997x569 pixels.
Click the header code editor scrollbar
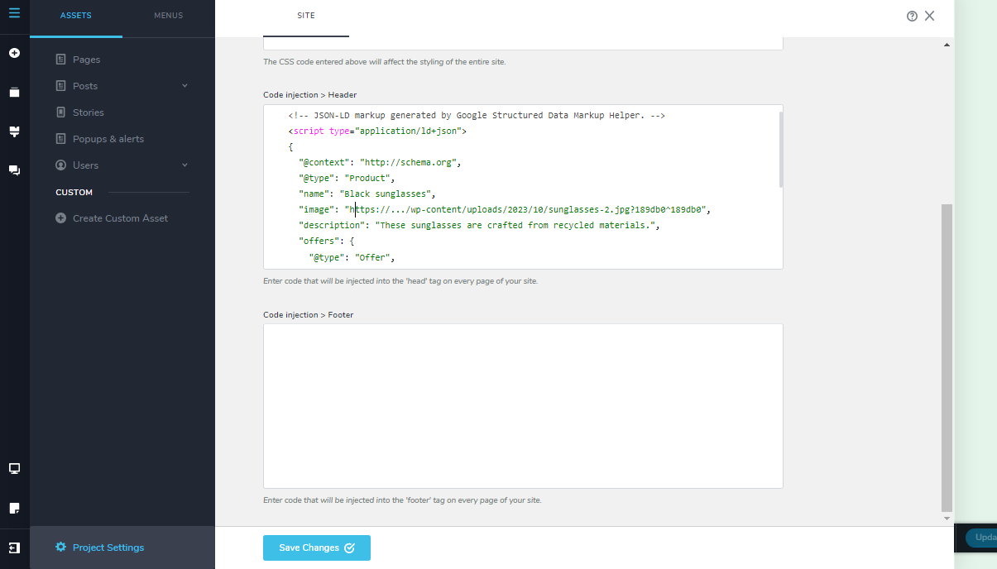click(780, 149)
